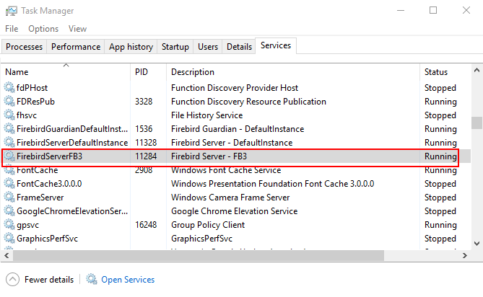Select the FontCache3.0.0.0 service name

coord(49,184)
